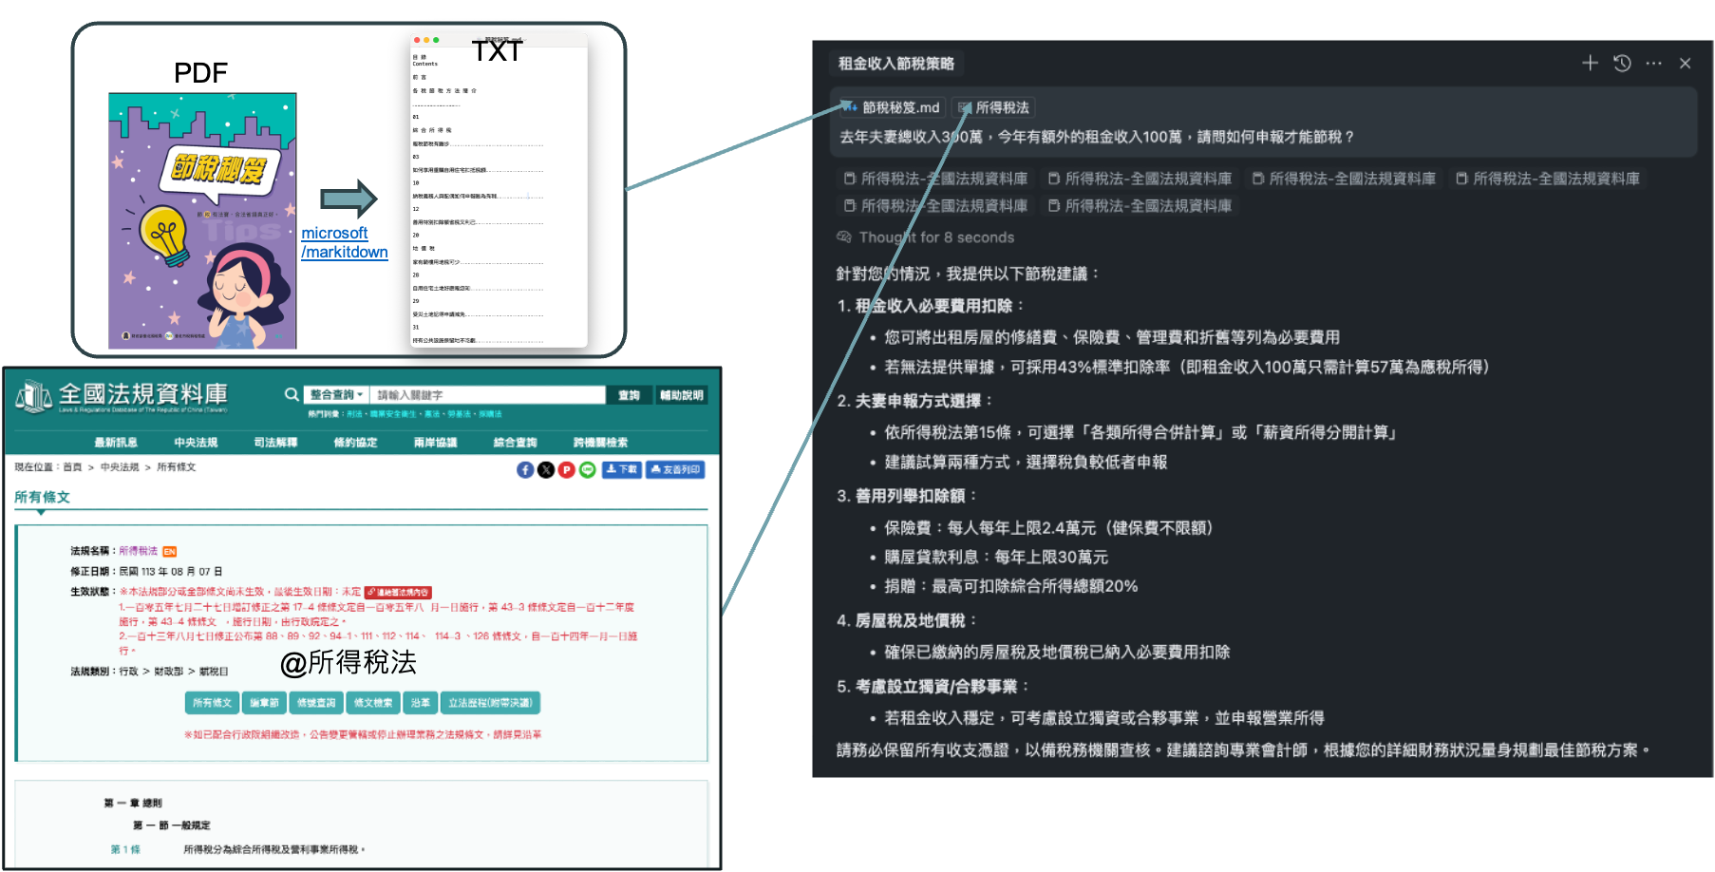Share page via Plurk icon
Viewport: 1715px width, 872px height.
click(567, 469)
